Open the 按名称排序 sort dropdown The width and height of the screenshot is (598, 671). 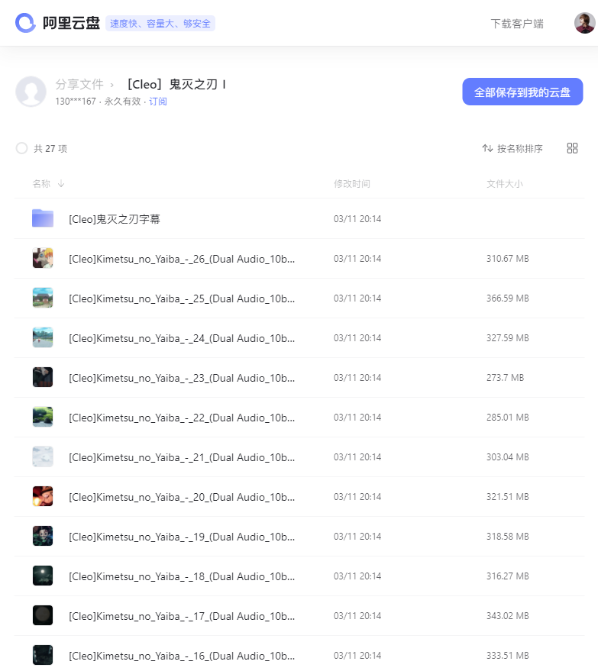(x=512, y=148)
